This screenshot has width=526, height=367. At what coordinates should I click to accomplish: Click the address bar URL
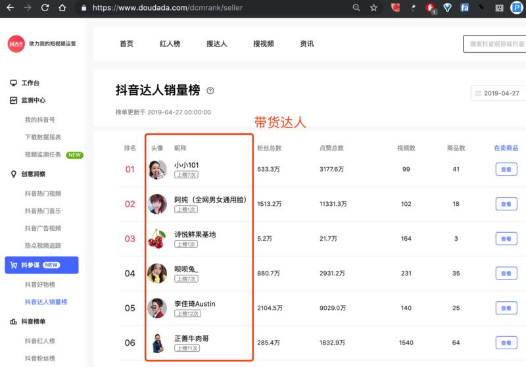point(167,7)
